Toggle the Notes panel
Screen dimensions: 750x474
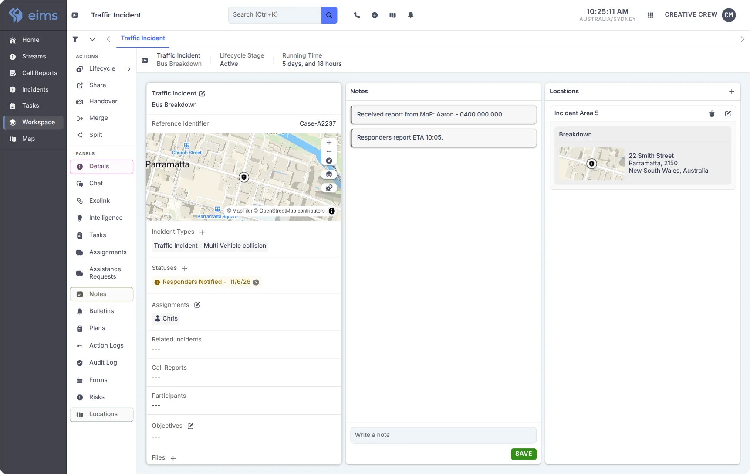101,294
